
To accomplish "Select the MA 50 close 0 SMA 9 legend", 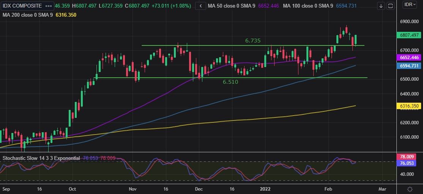I will (x=232, y=6).
